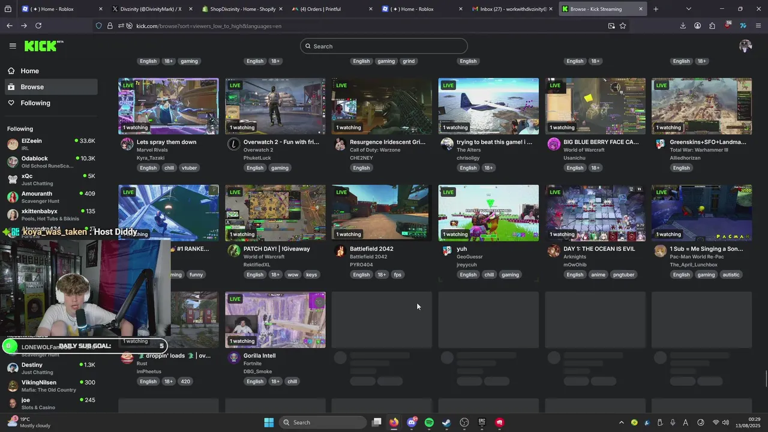
Task: Click the keys tag under RektifiedXL
Action: pos(311,275)
